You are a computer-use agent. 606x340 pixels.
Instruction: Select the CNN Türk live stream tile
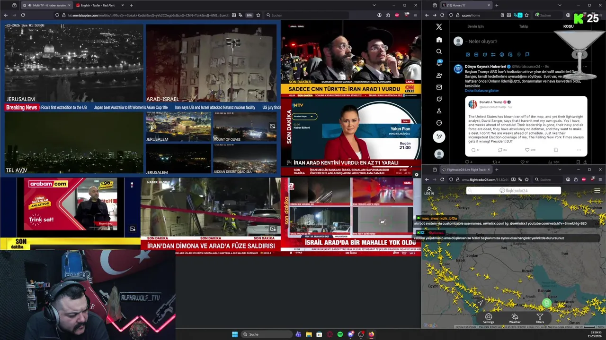click(x=351, y=59)
